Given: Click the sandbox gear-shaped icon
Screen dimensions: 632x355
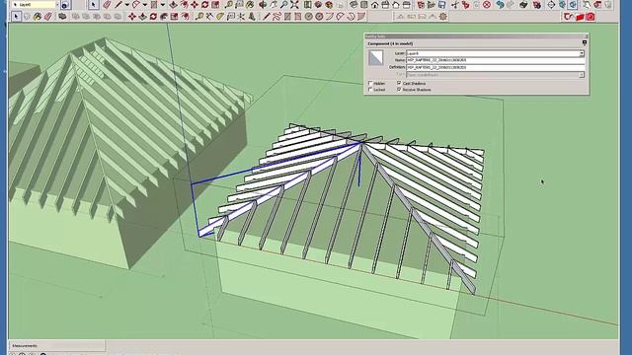Looking at the screenshot, I should click(443, 17).
